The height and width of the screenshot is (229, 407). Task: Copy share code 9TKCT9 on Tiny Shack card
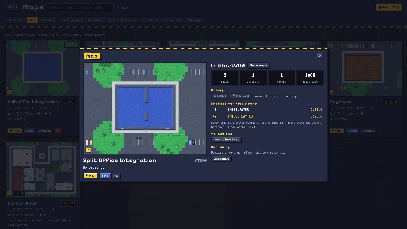[x=391, y=102]
